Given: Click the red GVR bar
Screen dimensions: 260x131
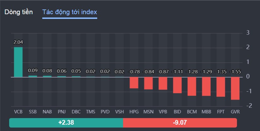Looking at the screenshot, I should [x=235, y=88].
